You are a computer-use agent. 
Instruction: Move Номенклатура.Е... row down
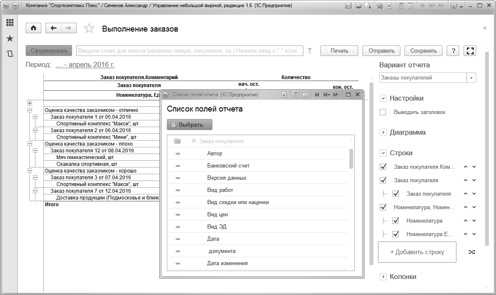pos(474,234)
